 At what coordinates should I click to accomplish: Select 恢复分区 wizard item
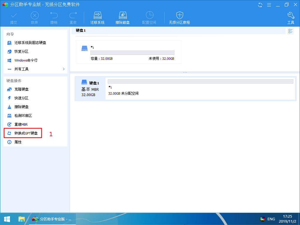tap(21, 52)
